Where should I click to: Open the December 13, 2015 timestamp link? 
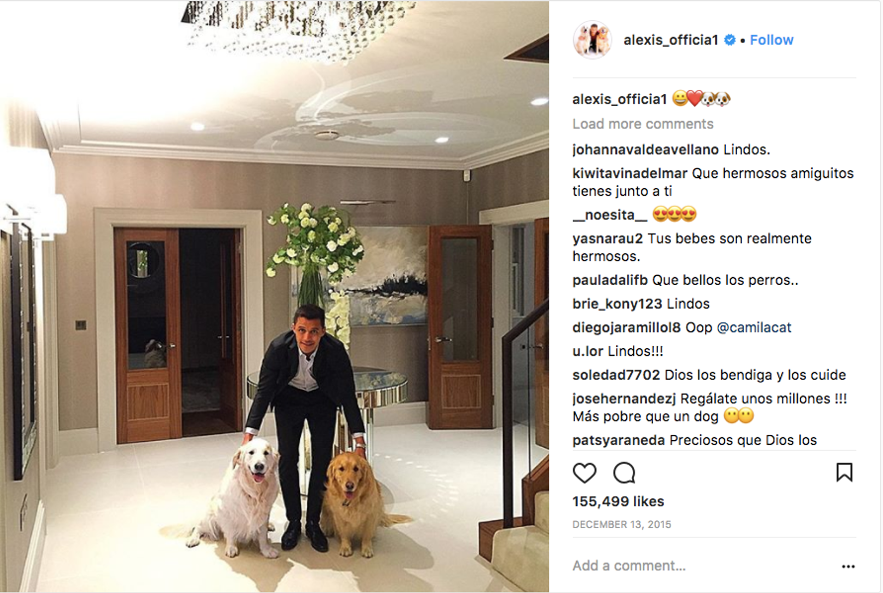(621, 524)
